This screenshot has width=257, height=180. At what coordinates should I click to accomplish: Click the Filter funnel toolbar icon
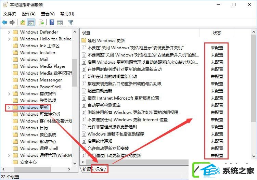[70, 22]
